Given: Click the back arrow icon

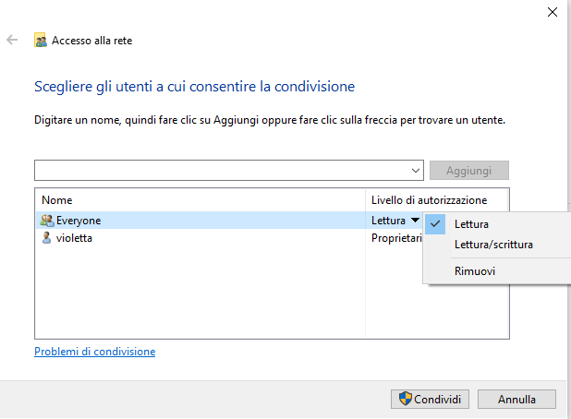Looking at the screenshot, I should point(12,41).
